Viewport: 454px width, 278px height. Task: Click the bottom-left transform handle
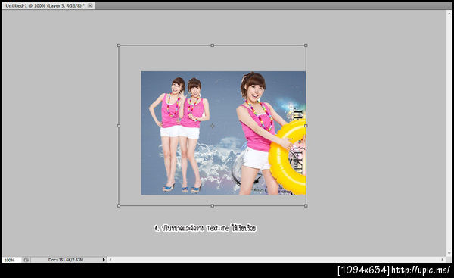click(x=119, y=205)
